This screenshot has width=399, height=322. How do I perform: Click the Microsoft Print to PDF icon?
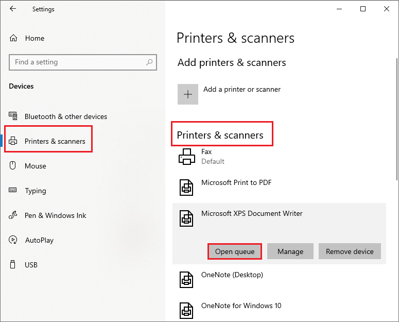click(x=186, y=188)
